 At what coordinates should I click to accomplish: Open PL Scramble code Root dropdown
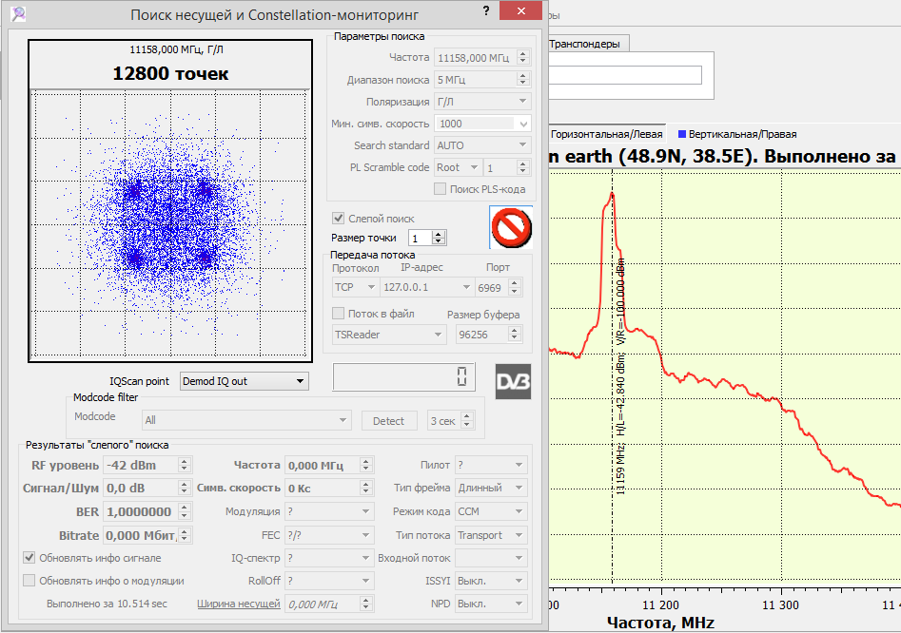tap(458, 167)
